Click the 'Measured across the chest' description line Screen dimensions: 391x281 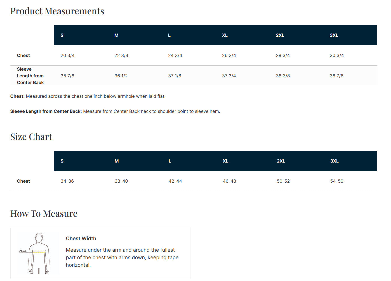tap(88, 96)
